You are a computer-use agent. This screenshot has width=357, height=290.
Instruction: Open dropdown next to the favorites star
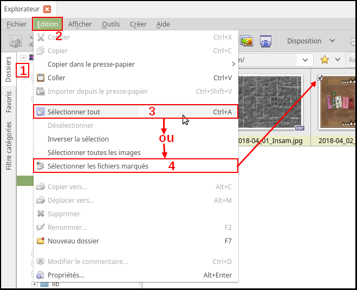[x=337, y=60]
